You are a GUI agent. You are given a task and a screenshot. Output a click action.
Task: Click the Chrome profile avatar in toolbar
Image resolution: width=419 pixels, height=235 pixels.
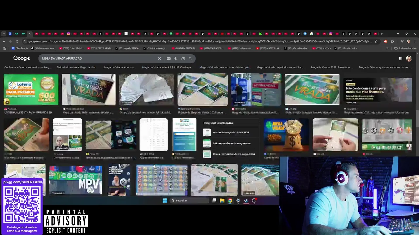pos(408,41)
